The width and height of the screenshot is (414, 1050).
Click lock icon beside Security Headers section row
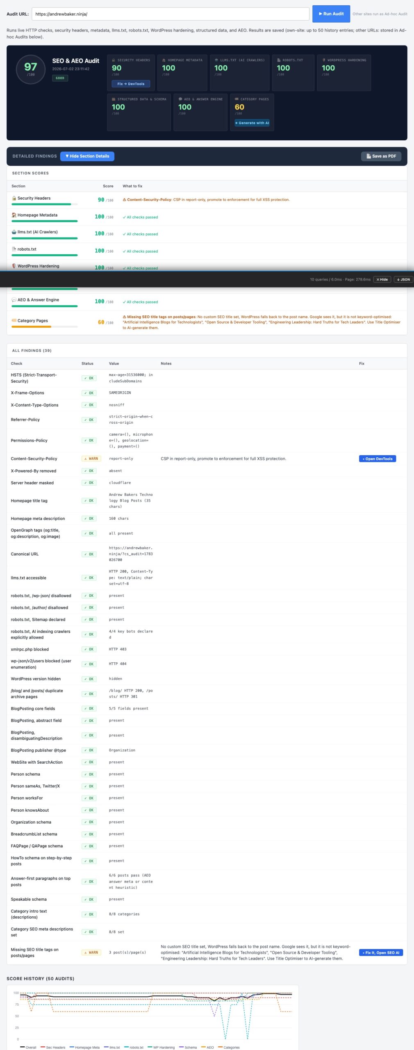pos(14,198)
